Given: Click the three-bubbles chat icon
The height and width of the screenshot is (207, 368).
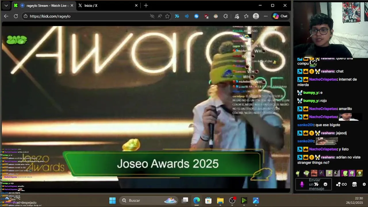Looking at the screenshot, I should coord(338,184).
